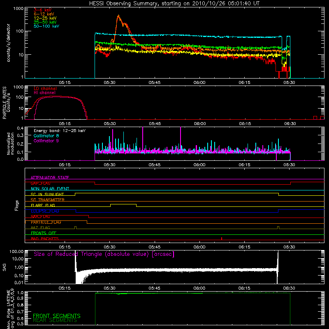Viewport: 329px width, 329px height.
Task: Click the Normalized modulation axis label
Action: pos(11,144)
